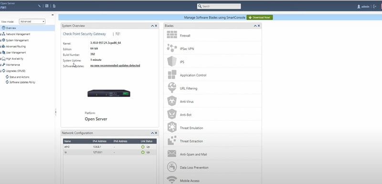Click the IPSec VPN blade icon

172,48
